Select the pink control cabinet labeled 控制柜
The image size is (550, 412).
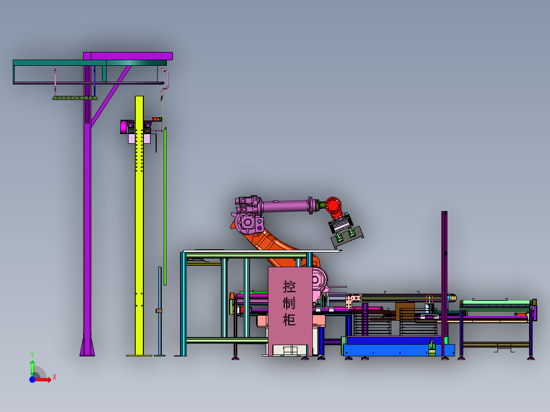coord(290,312)
